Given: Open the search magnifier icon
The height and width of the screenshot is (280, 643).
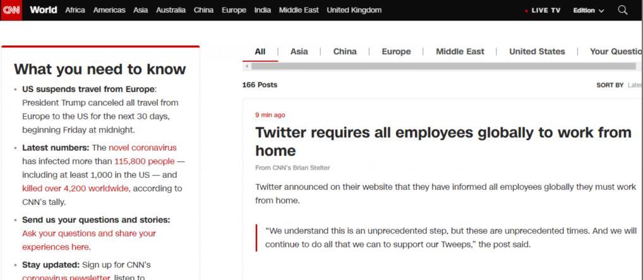Looking at the screenshot, I should [x=623, y=10].
